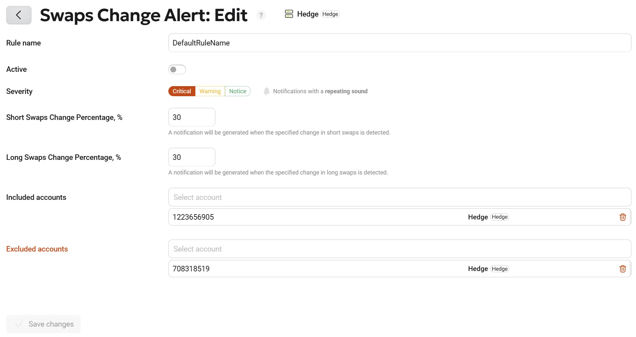This screenshot has width=636, height=337.
Task: Click the notification bell icon
Action: tap(266, 91)
